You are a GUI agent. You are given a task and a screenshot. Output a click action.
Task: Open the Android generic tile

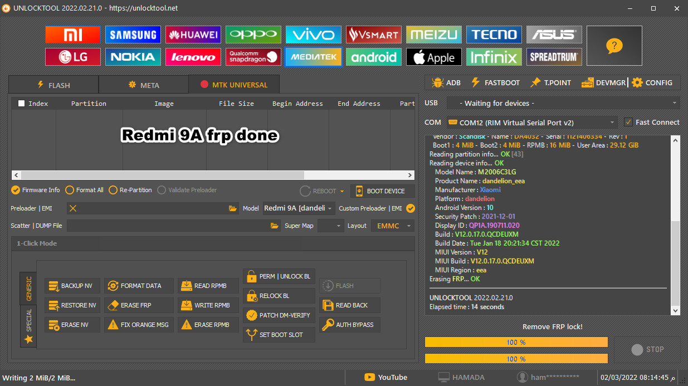(374, 57)
